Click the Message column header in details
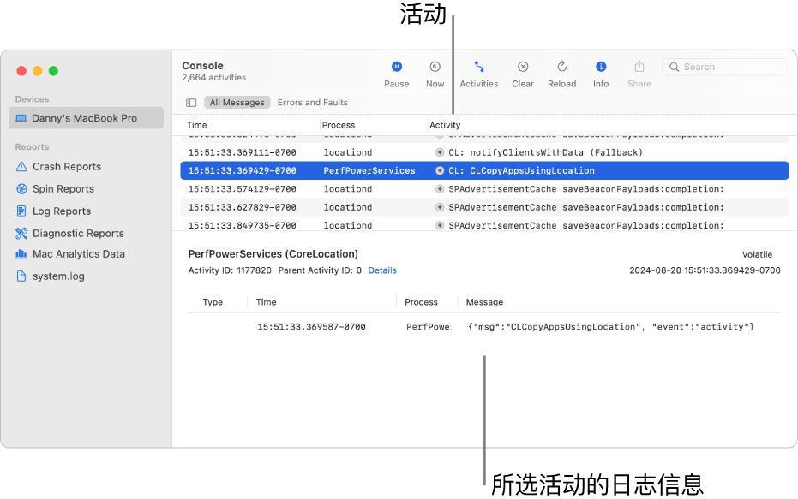 tap(484, 302)
